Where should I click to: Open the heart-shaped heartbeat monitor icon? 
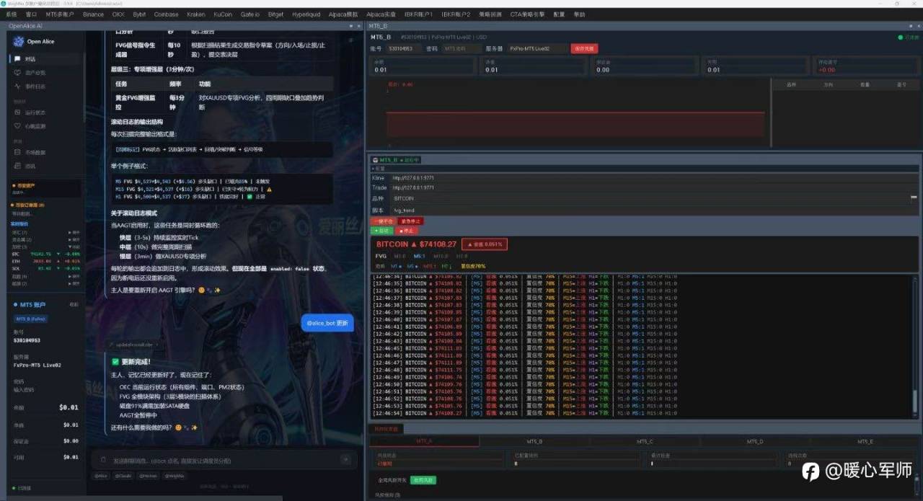click(19, 126)
